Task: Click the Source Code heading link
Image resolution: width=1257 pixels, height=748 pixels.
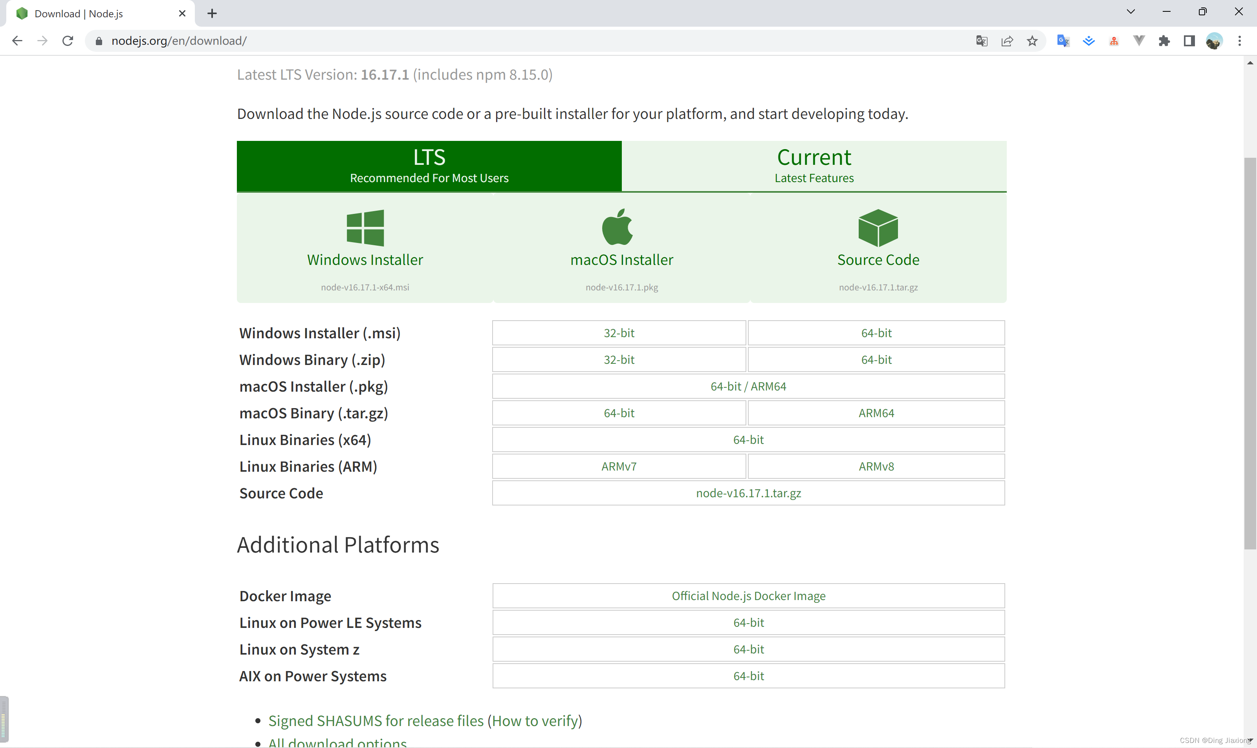Action: (x=878, y=259)
